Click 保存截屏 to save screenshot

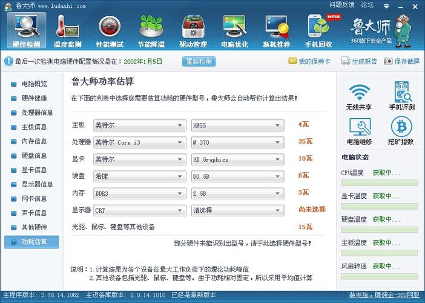coord(401,61)
